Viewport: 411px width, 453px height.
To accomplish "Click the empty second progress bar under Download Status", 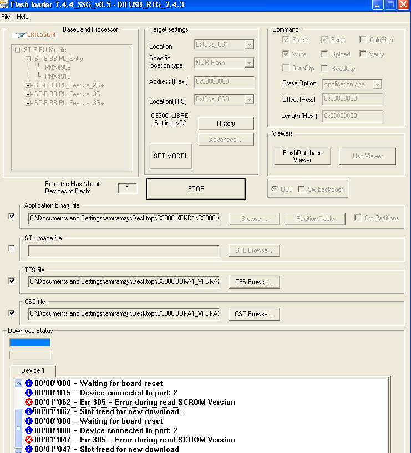I will point(30,355).
